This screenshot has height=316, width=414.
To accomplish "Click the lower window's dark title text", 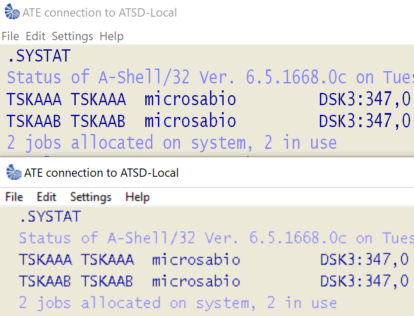I will (102, 173).
